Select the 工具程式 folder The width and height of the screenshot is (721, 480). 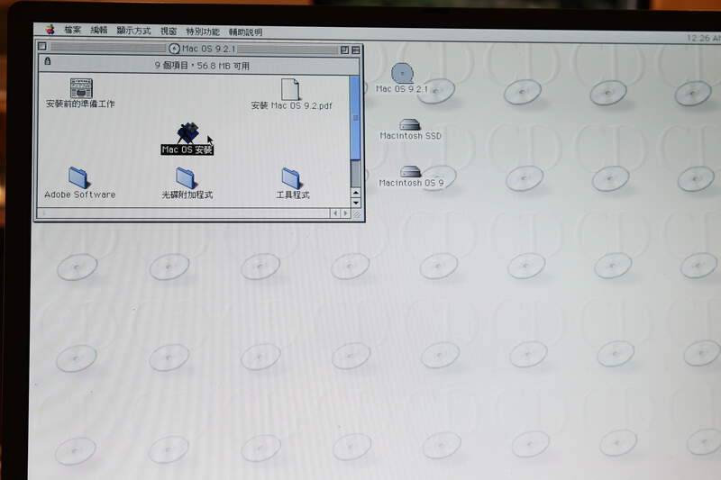pos(291,178)
